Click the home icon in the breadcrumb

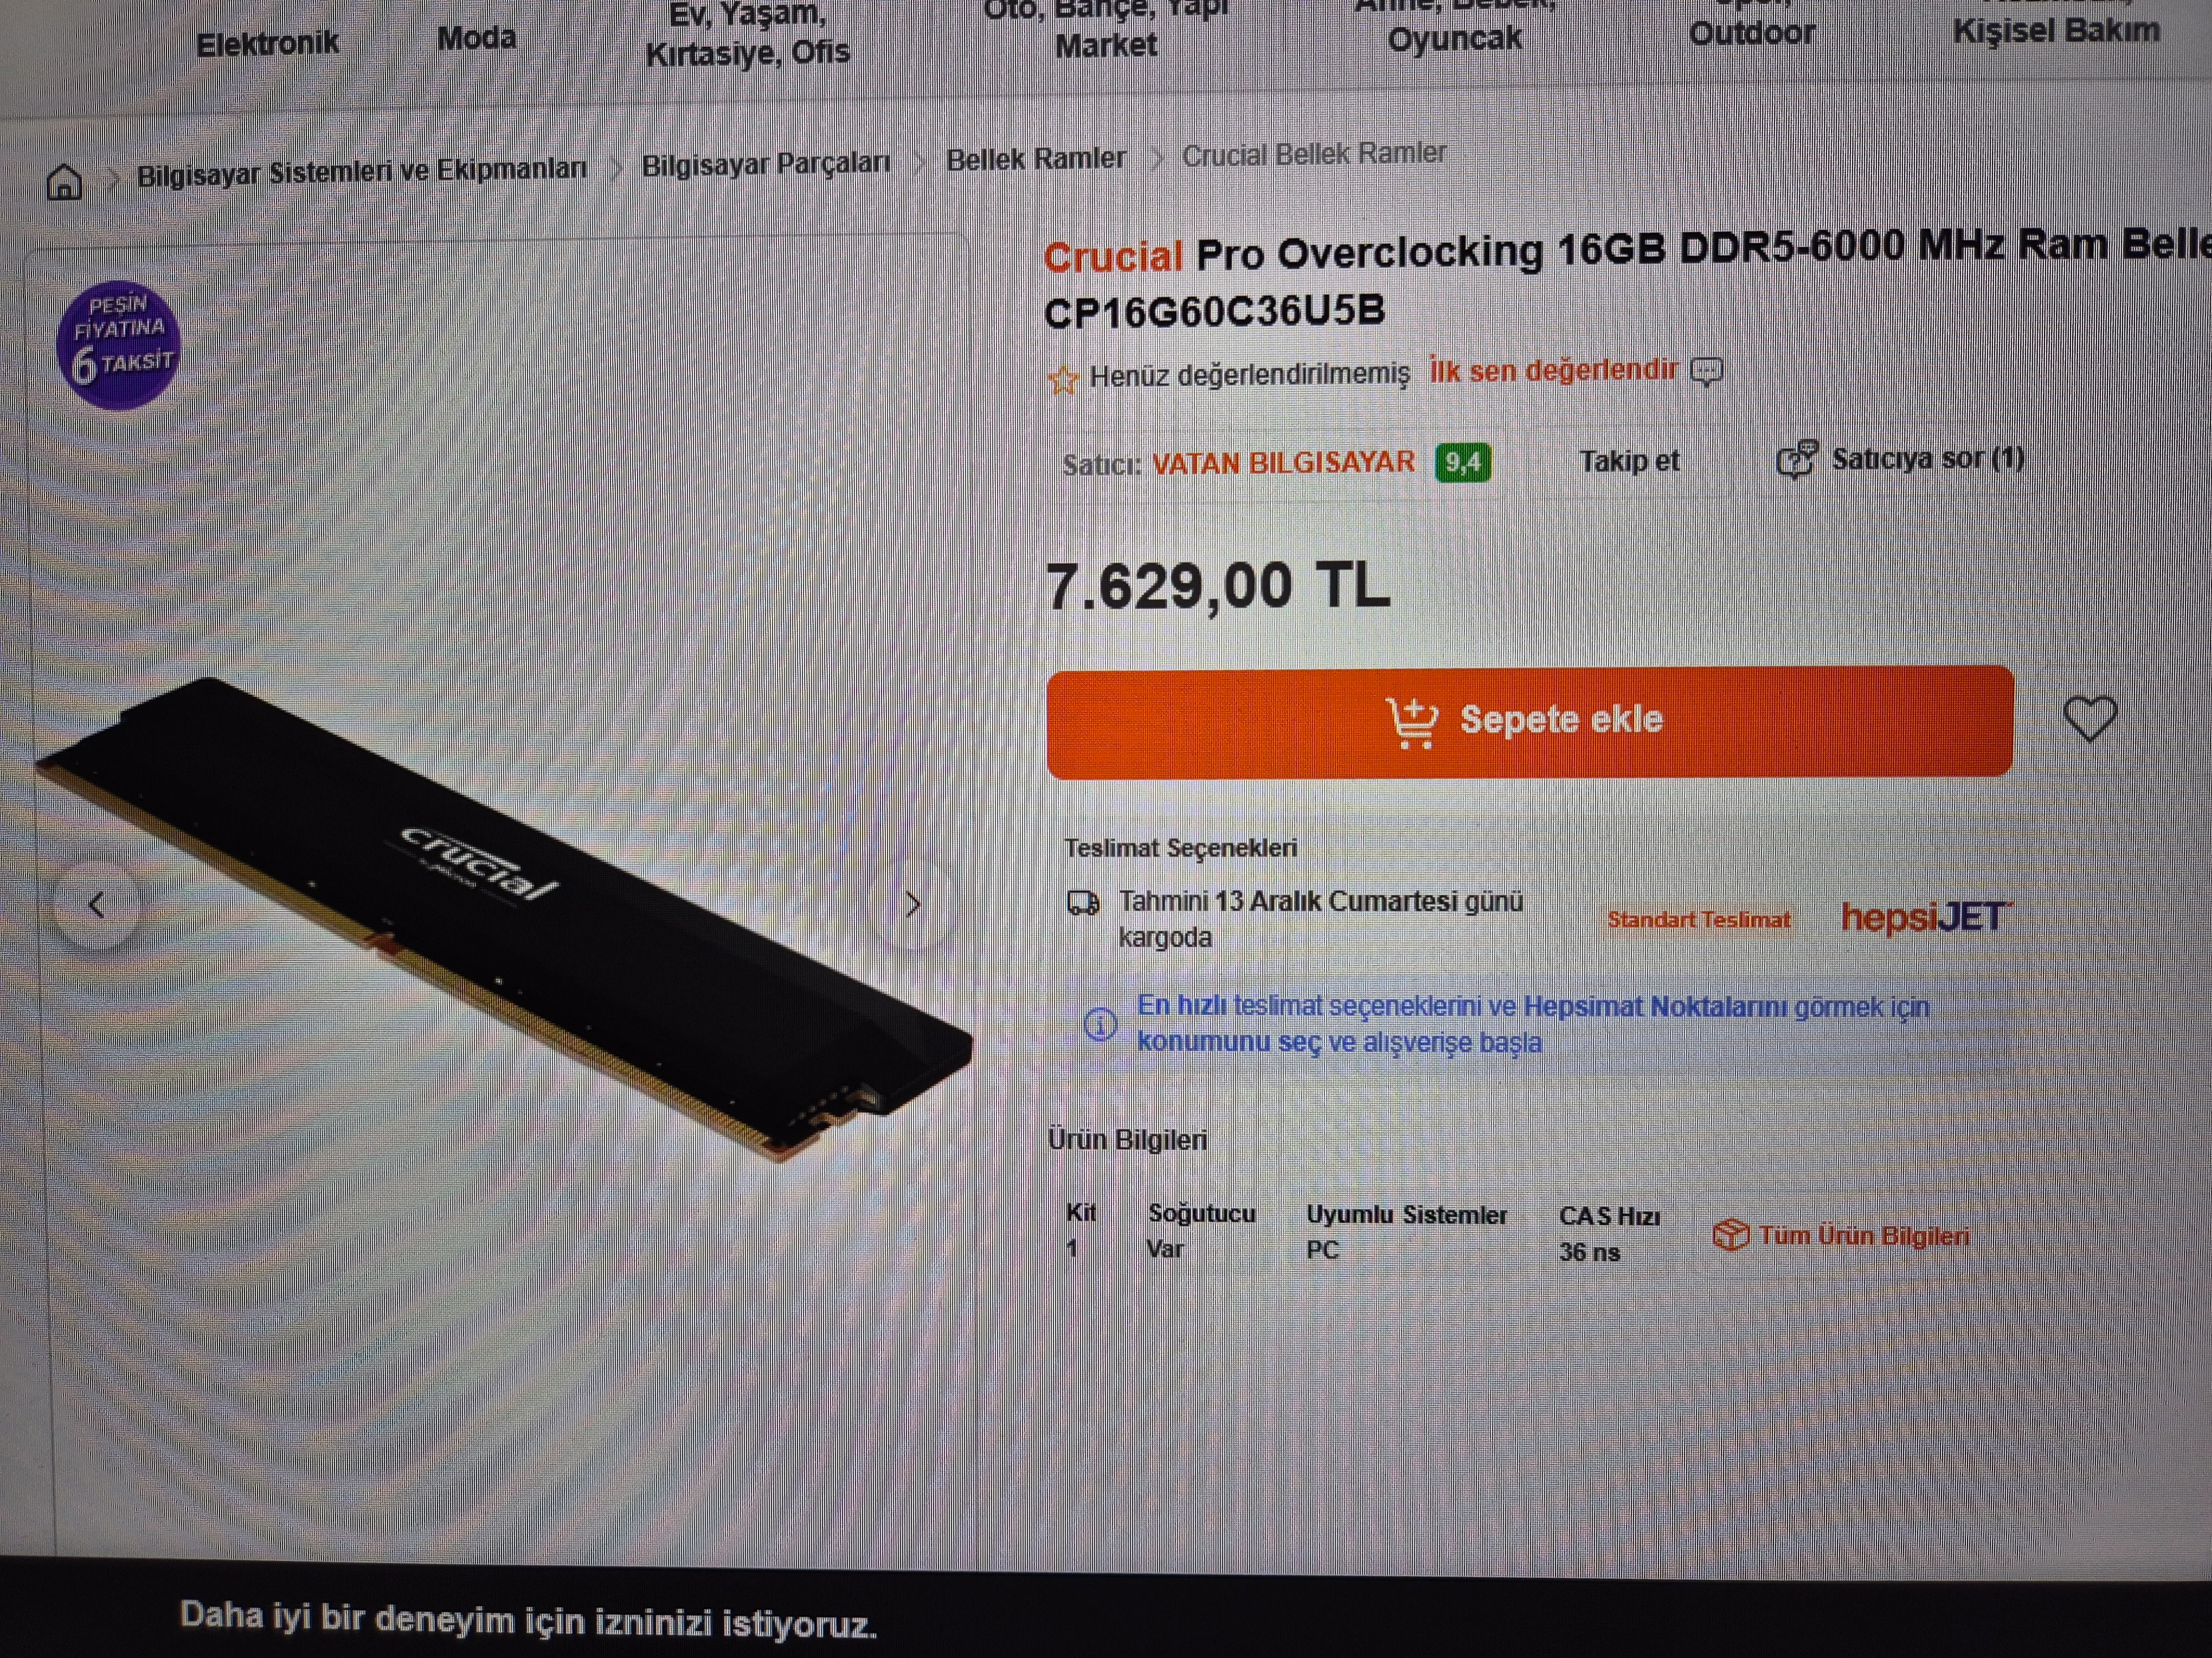65,182
